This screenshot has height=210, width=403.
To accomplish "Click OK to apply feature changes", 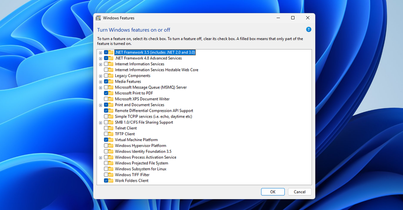I will 273,192.
